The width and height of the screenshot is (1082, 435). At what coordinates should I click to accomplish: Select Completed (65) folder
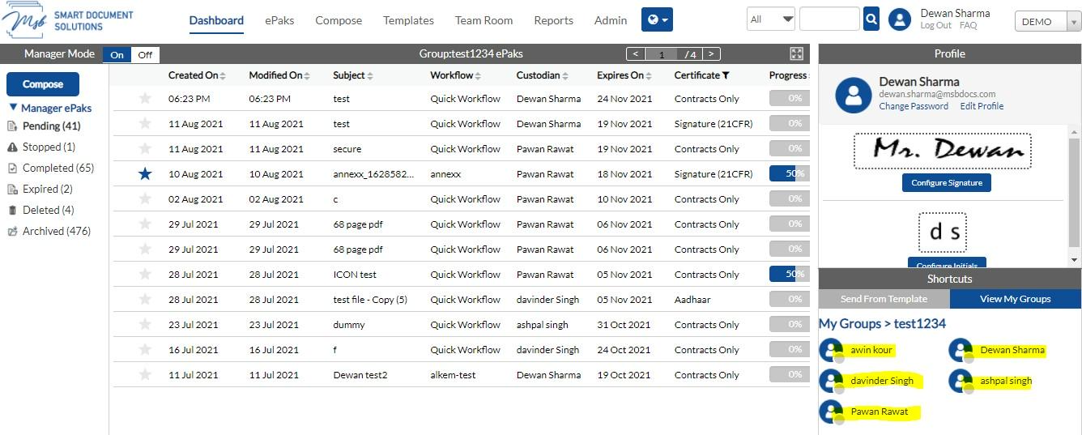click(x=58, y=168)
